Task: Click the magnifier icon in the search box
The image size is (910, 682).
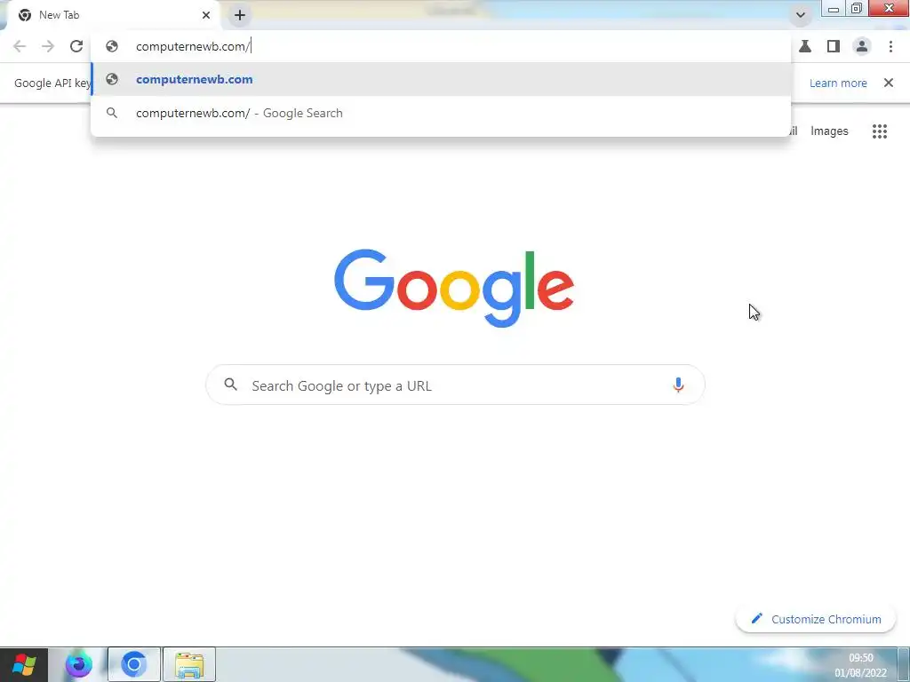Action: (230, 385)
